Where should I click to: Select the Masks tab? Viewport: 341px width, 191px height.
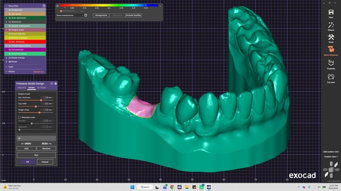[31, 88]
